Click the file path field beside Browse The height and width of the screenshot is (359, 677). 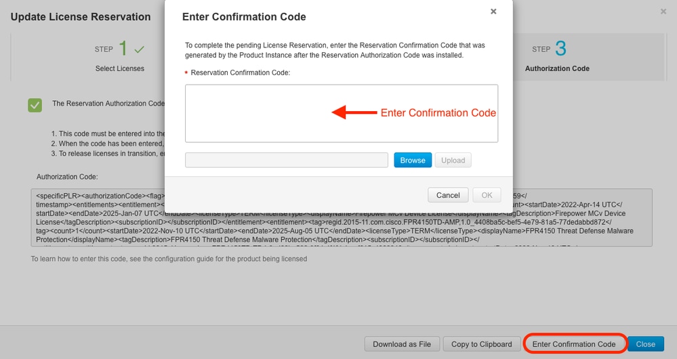[287, 160]
